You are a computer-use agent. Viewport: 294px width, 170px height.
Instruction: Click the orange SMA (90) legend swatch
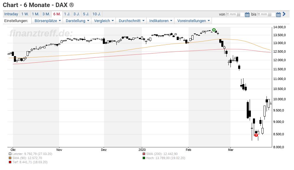(10, 158)
